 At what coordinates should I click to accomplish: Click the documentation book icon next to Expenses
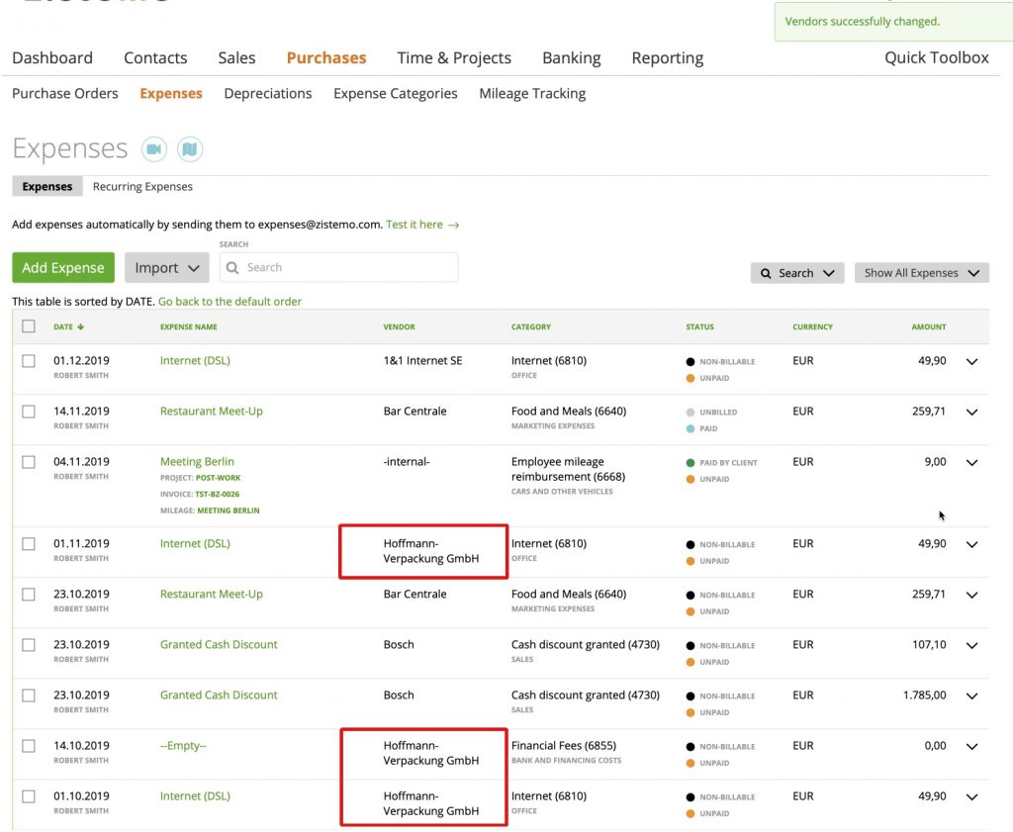189,148
